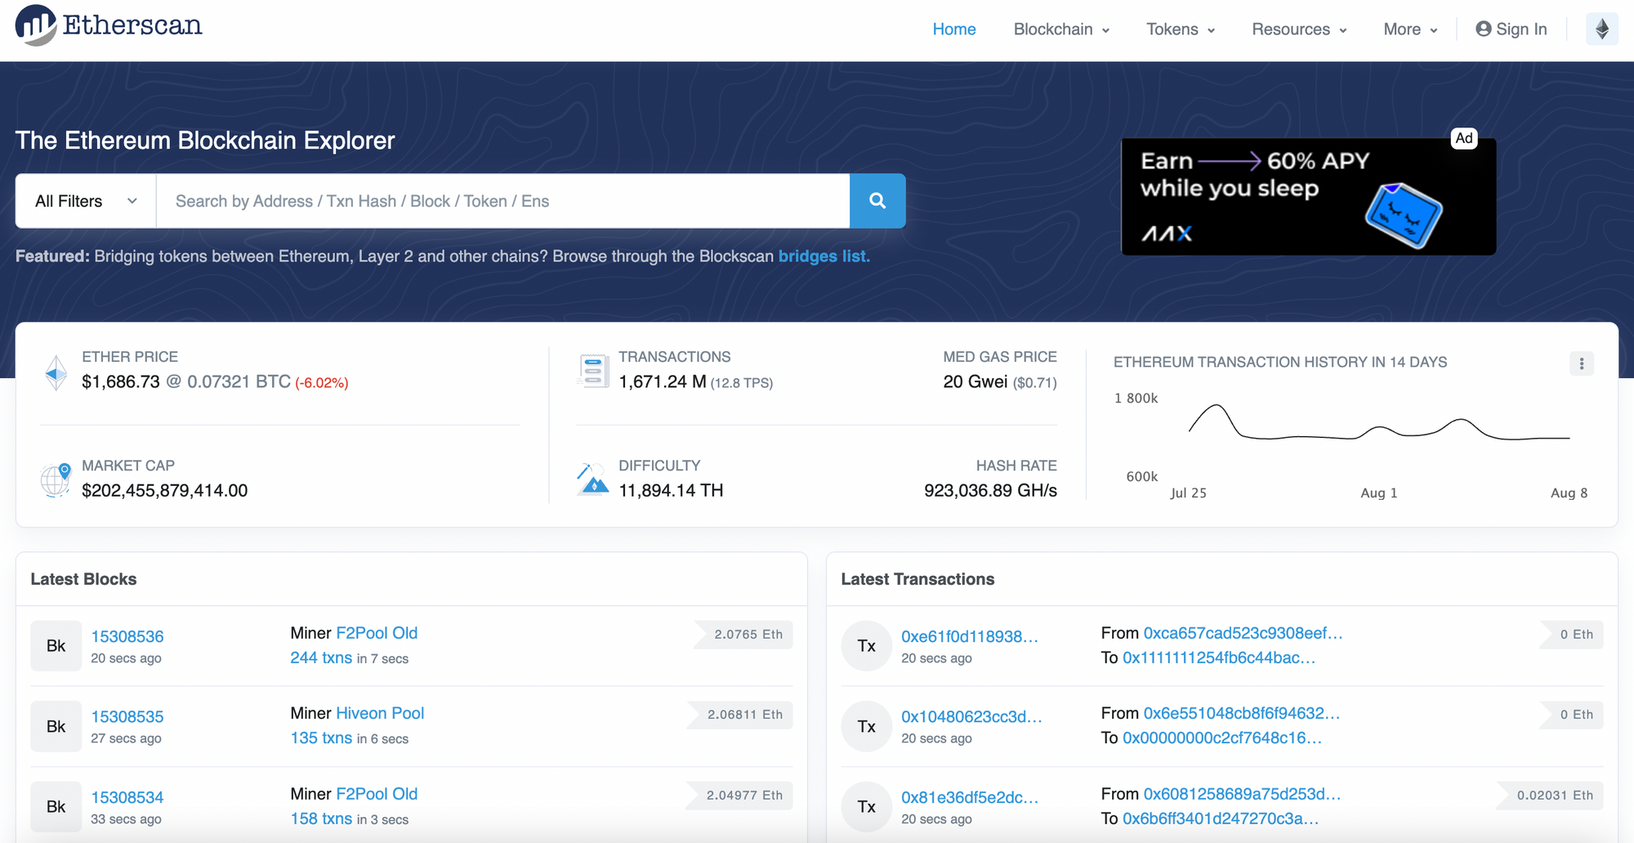The image size is (1634, 843).
Task: Open sender address 0x6081258689a75d253d...
Action: click(1242, 794)
